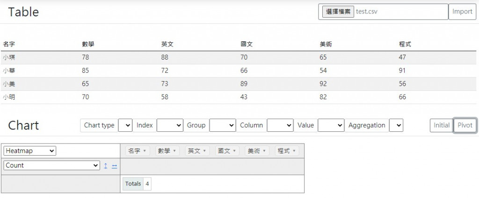Screen dimensions: 479x198
Task: Expand the Chart type dropdown
Action: point(125,125)
